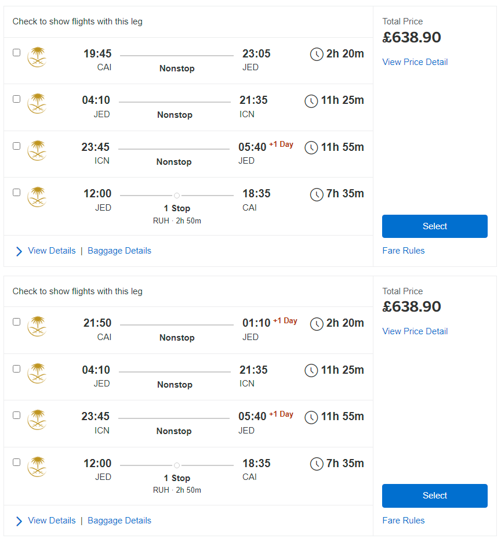Click the clock icon beside the second card's 7h 35m duration
This screenshot has height=542, width=501.
pos(317,464)
